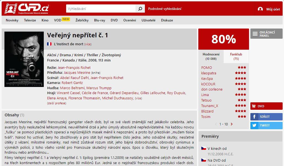
Task: Show další profese list
Action: click(56, 103)
